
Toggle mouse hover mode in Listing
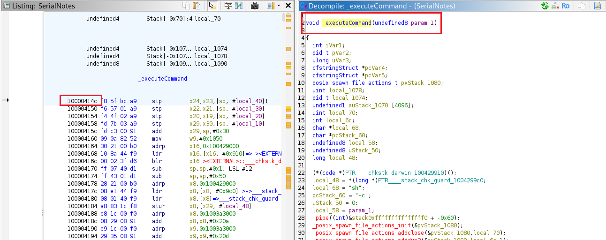coord(212,6)
